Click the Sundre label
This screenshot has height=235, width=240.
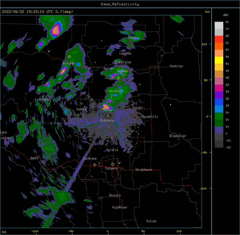(x=81, y=109)
